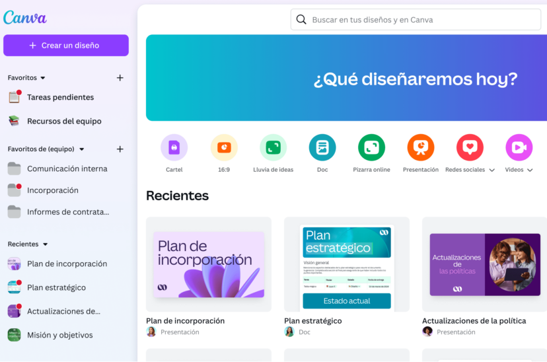The height and width of the screenshot is (362, 547).
Task: Open Actualizaciones de... sidebar thumbnail icon
Action: click(x=15, y=310)
